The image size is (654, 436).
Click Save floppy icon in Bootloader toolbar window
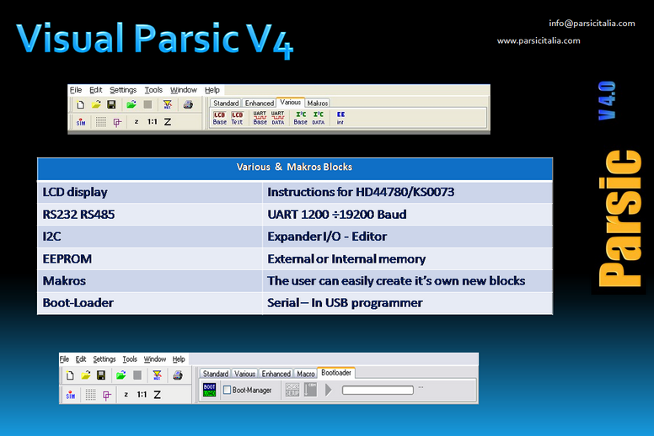pos(101,375)
